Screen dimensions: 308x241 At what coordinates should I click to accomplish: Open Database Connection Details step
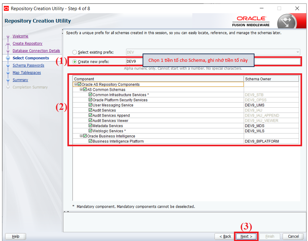(36, 51)
